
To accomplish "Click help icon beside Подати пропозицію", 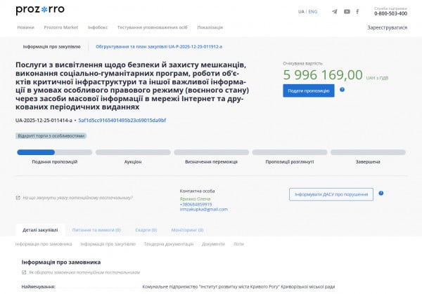I will 342,90.
